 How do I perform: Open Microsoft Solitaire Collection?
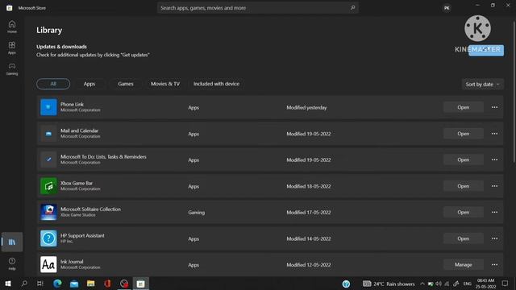(463, 212)
